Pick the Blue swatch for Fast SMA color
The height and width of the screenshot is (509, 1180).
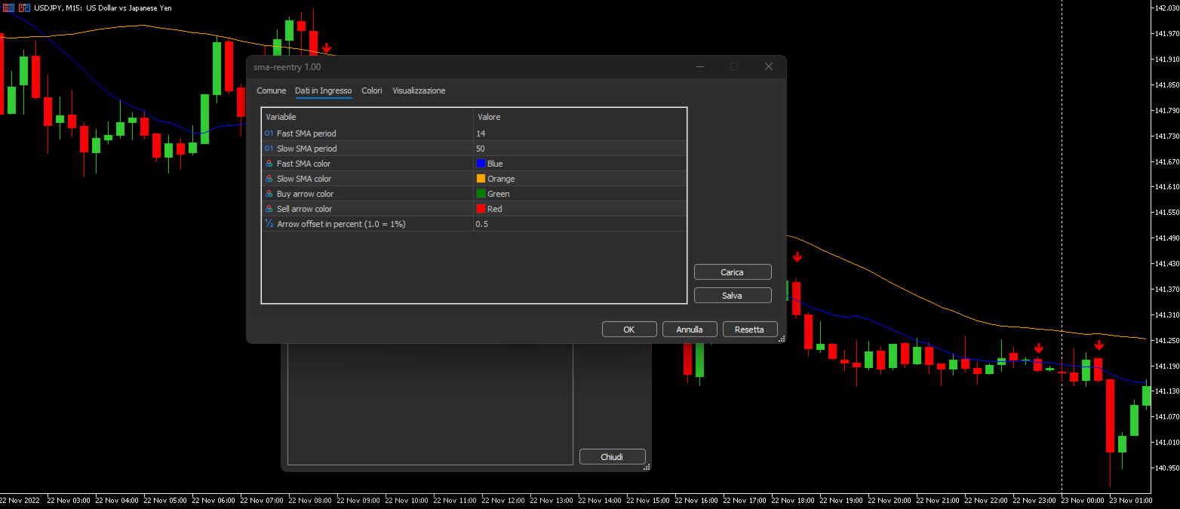[x=481, y=164]
